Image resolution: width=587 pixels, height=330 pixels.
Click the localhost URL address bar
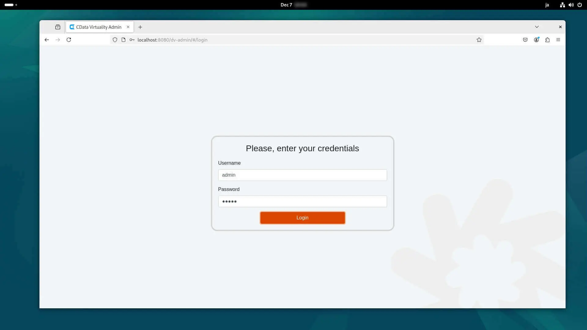[275, 40]
